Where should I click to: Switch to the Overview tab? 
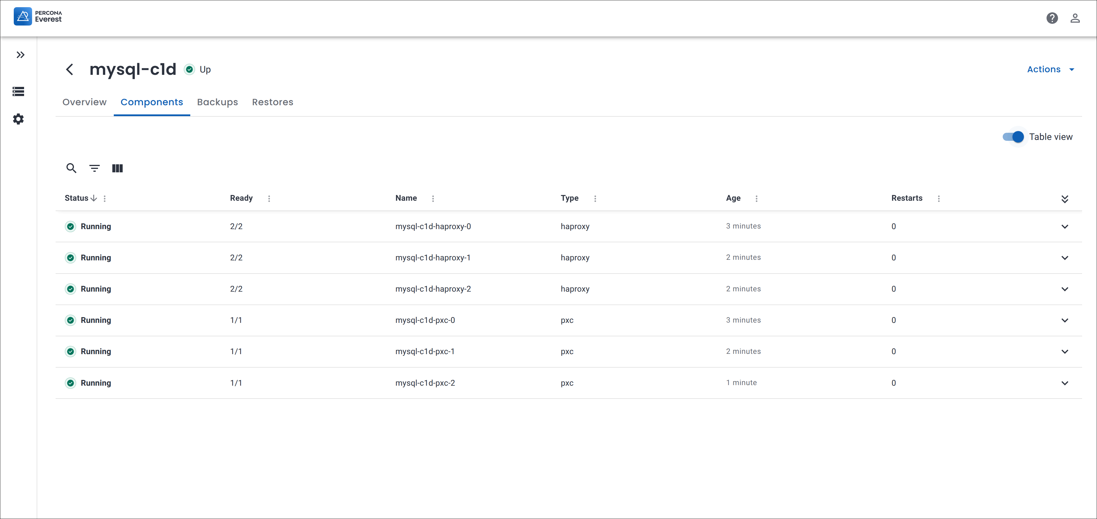(x=84, y=102)
